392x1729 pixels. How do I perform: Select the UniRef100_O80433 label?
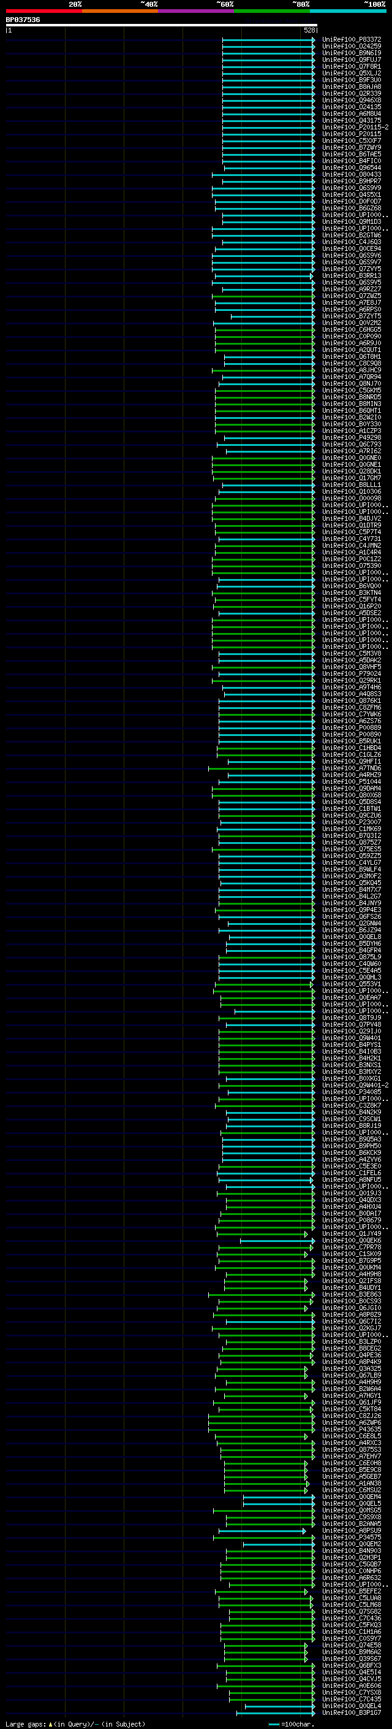[351, 175]
